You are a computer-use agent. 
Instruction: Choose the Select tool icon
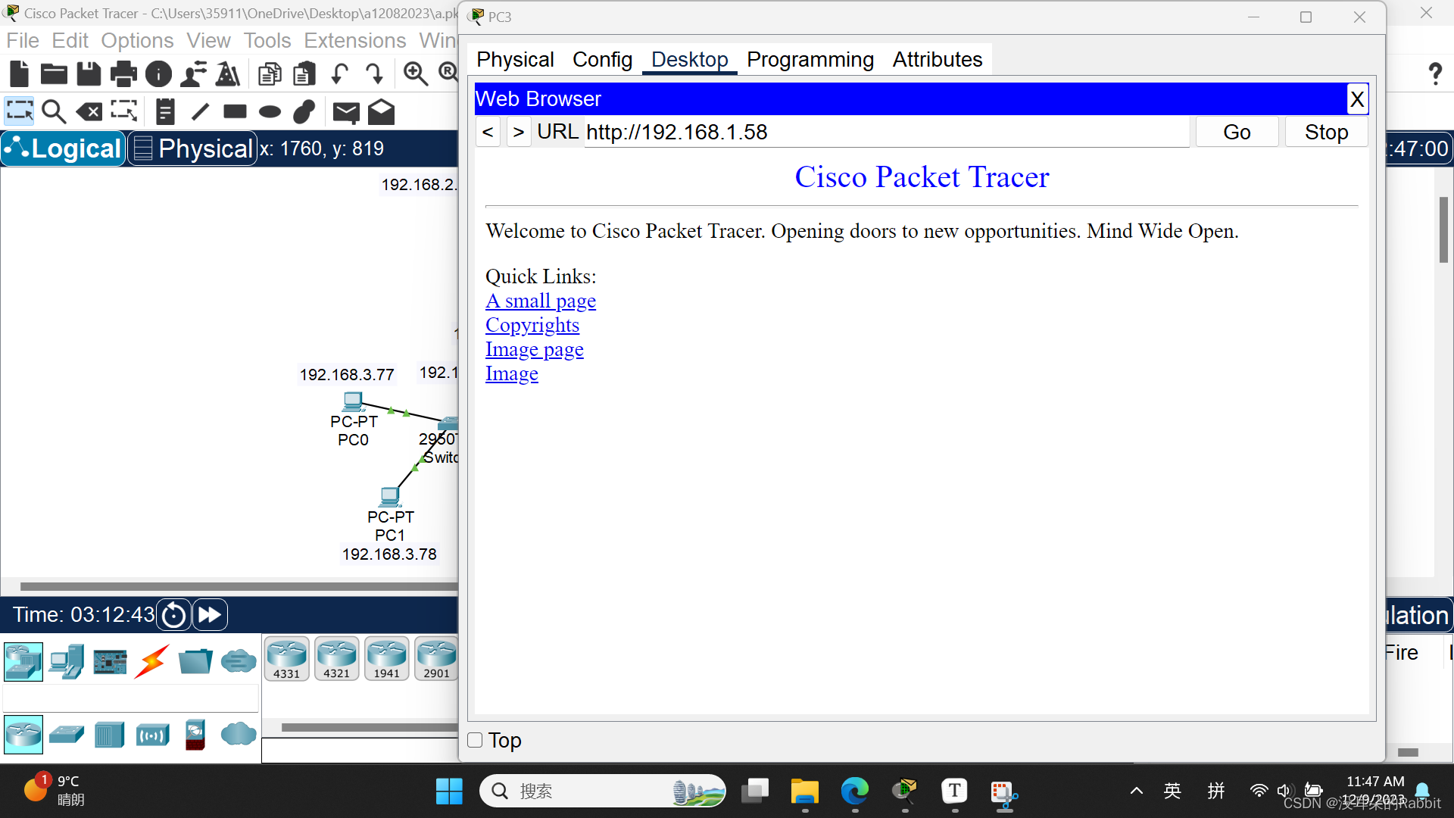pos(19,111)
